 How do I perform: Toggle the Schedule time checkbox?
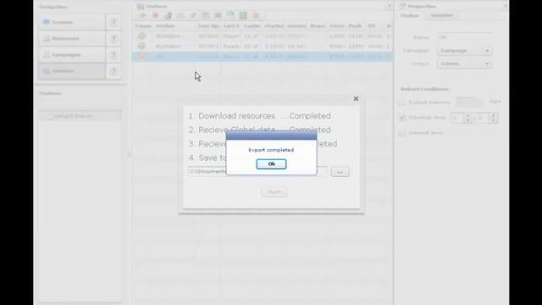402,118
